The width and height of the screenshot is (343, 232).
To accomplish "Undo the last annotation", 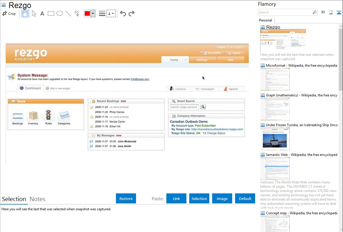I will pos(123,13).
